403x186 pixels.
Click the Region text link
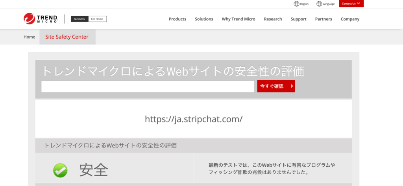[304, 4]
